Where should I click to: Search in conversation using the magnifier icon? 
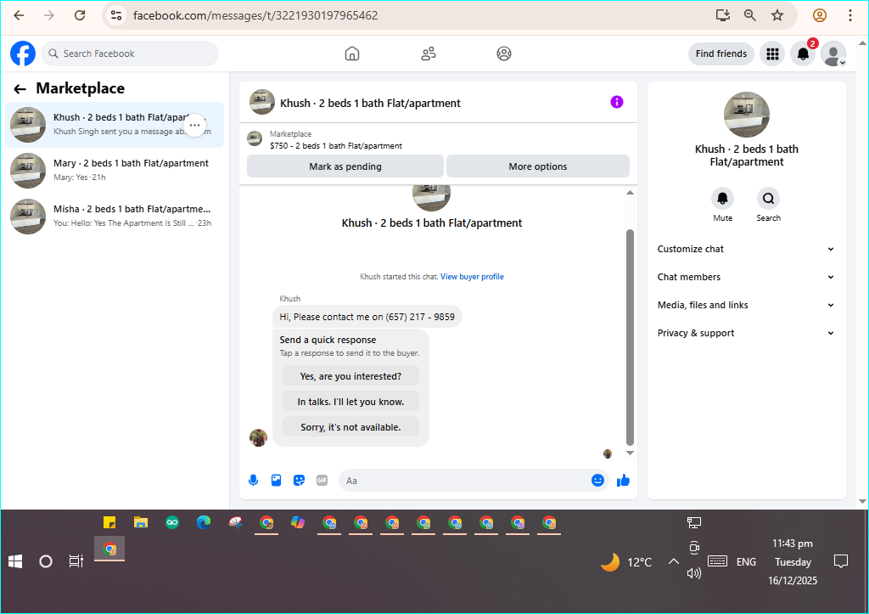[768, 198]
